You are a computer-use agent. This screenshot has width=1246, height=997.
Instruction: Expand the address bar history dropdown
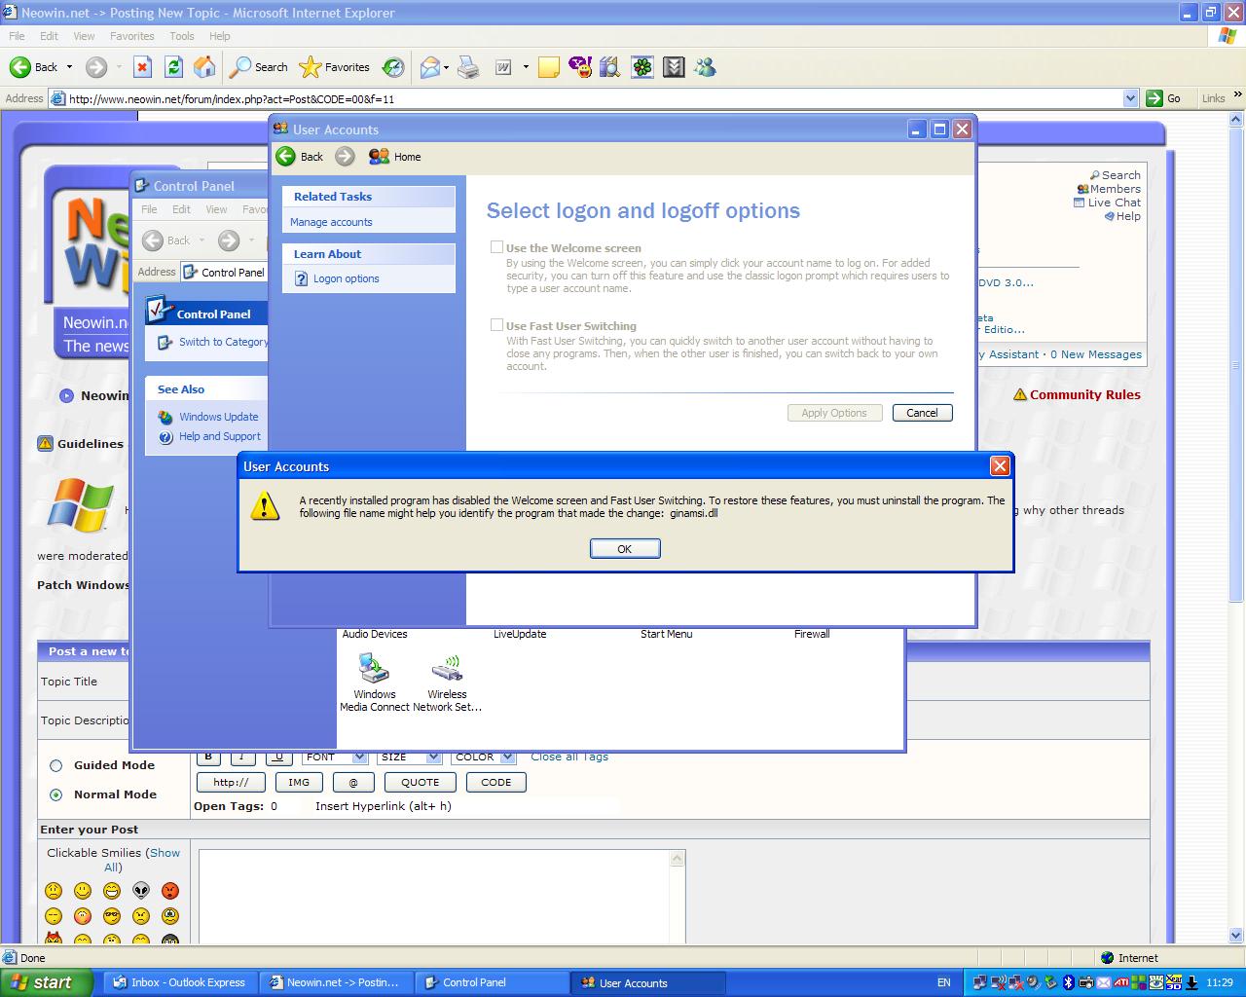[x=1130, y=97]
